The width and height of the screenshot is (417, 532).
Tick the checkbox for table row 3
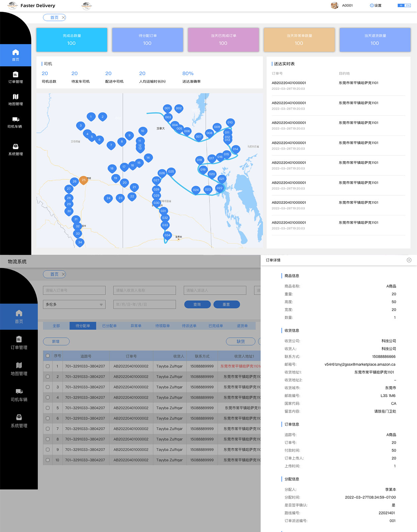coord(48,387)
